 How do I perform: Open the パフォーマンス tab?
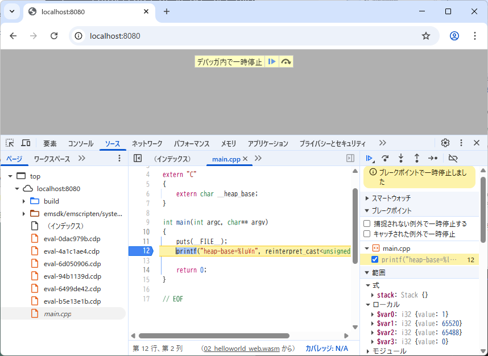point(192,143)
